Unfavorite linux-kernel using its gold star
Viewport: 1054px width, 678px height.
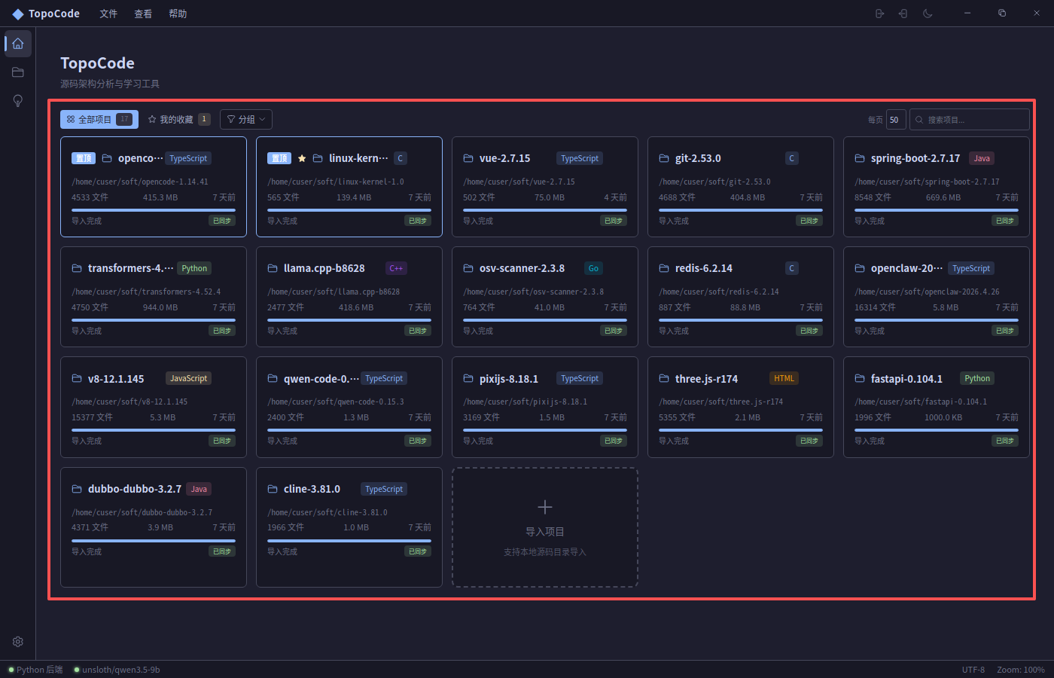(x=302, y=158)
